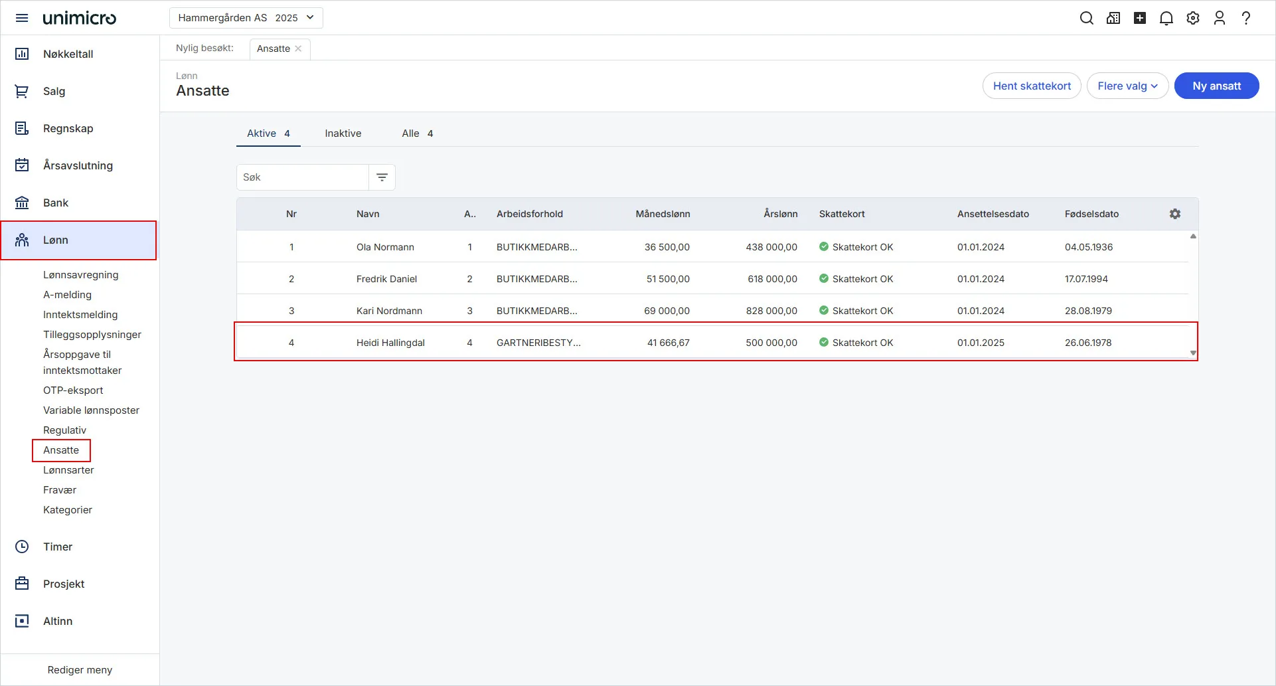
Task: Open employee Ola Normann row
Action: [x=713, y=247]
